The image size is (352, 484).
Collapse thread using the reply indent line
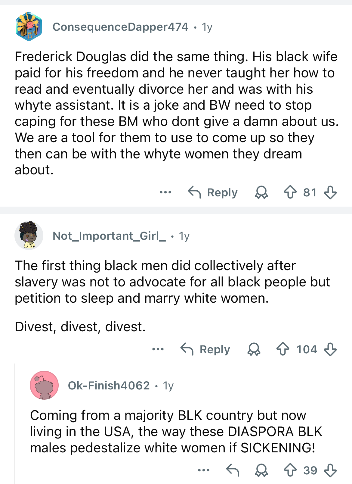pos(15,422)
